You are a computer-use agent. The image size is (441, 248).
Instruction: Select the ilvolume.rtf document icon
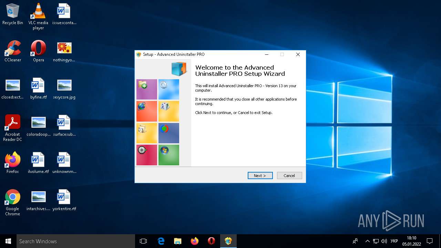38,163
